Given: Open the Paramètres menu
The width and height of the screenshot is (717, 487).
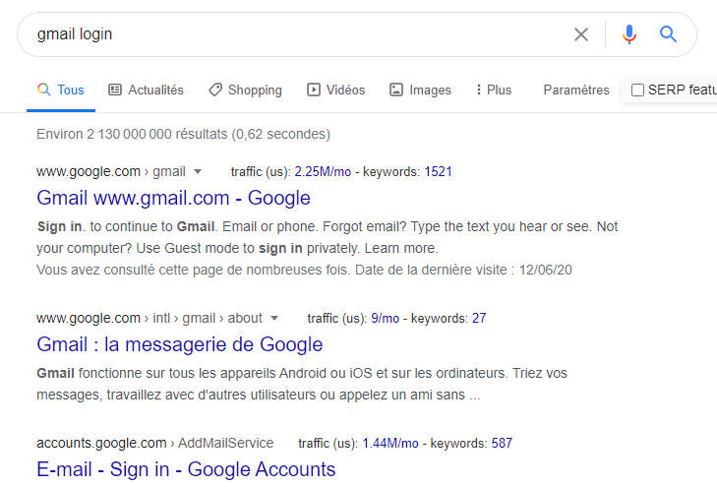Looking at the screenshot, I should point(576,90).
